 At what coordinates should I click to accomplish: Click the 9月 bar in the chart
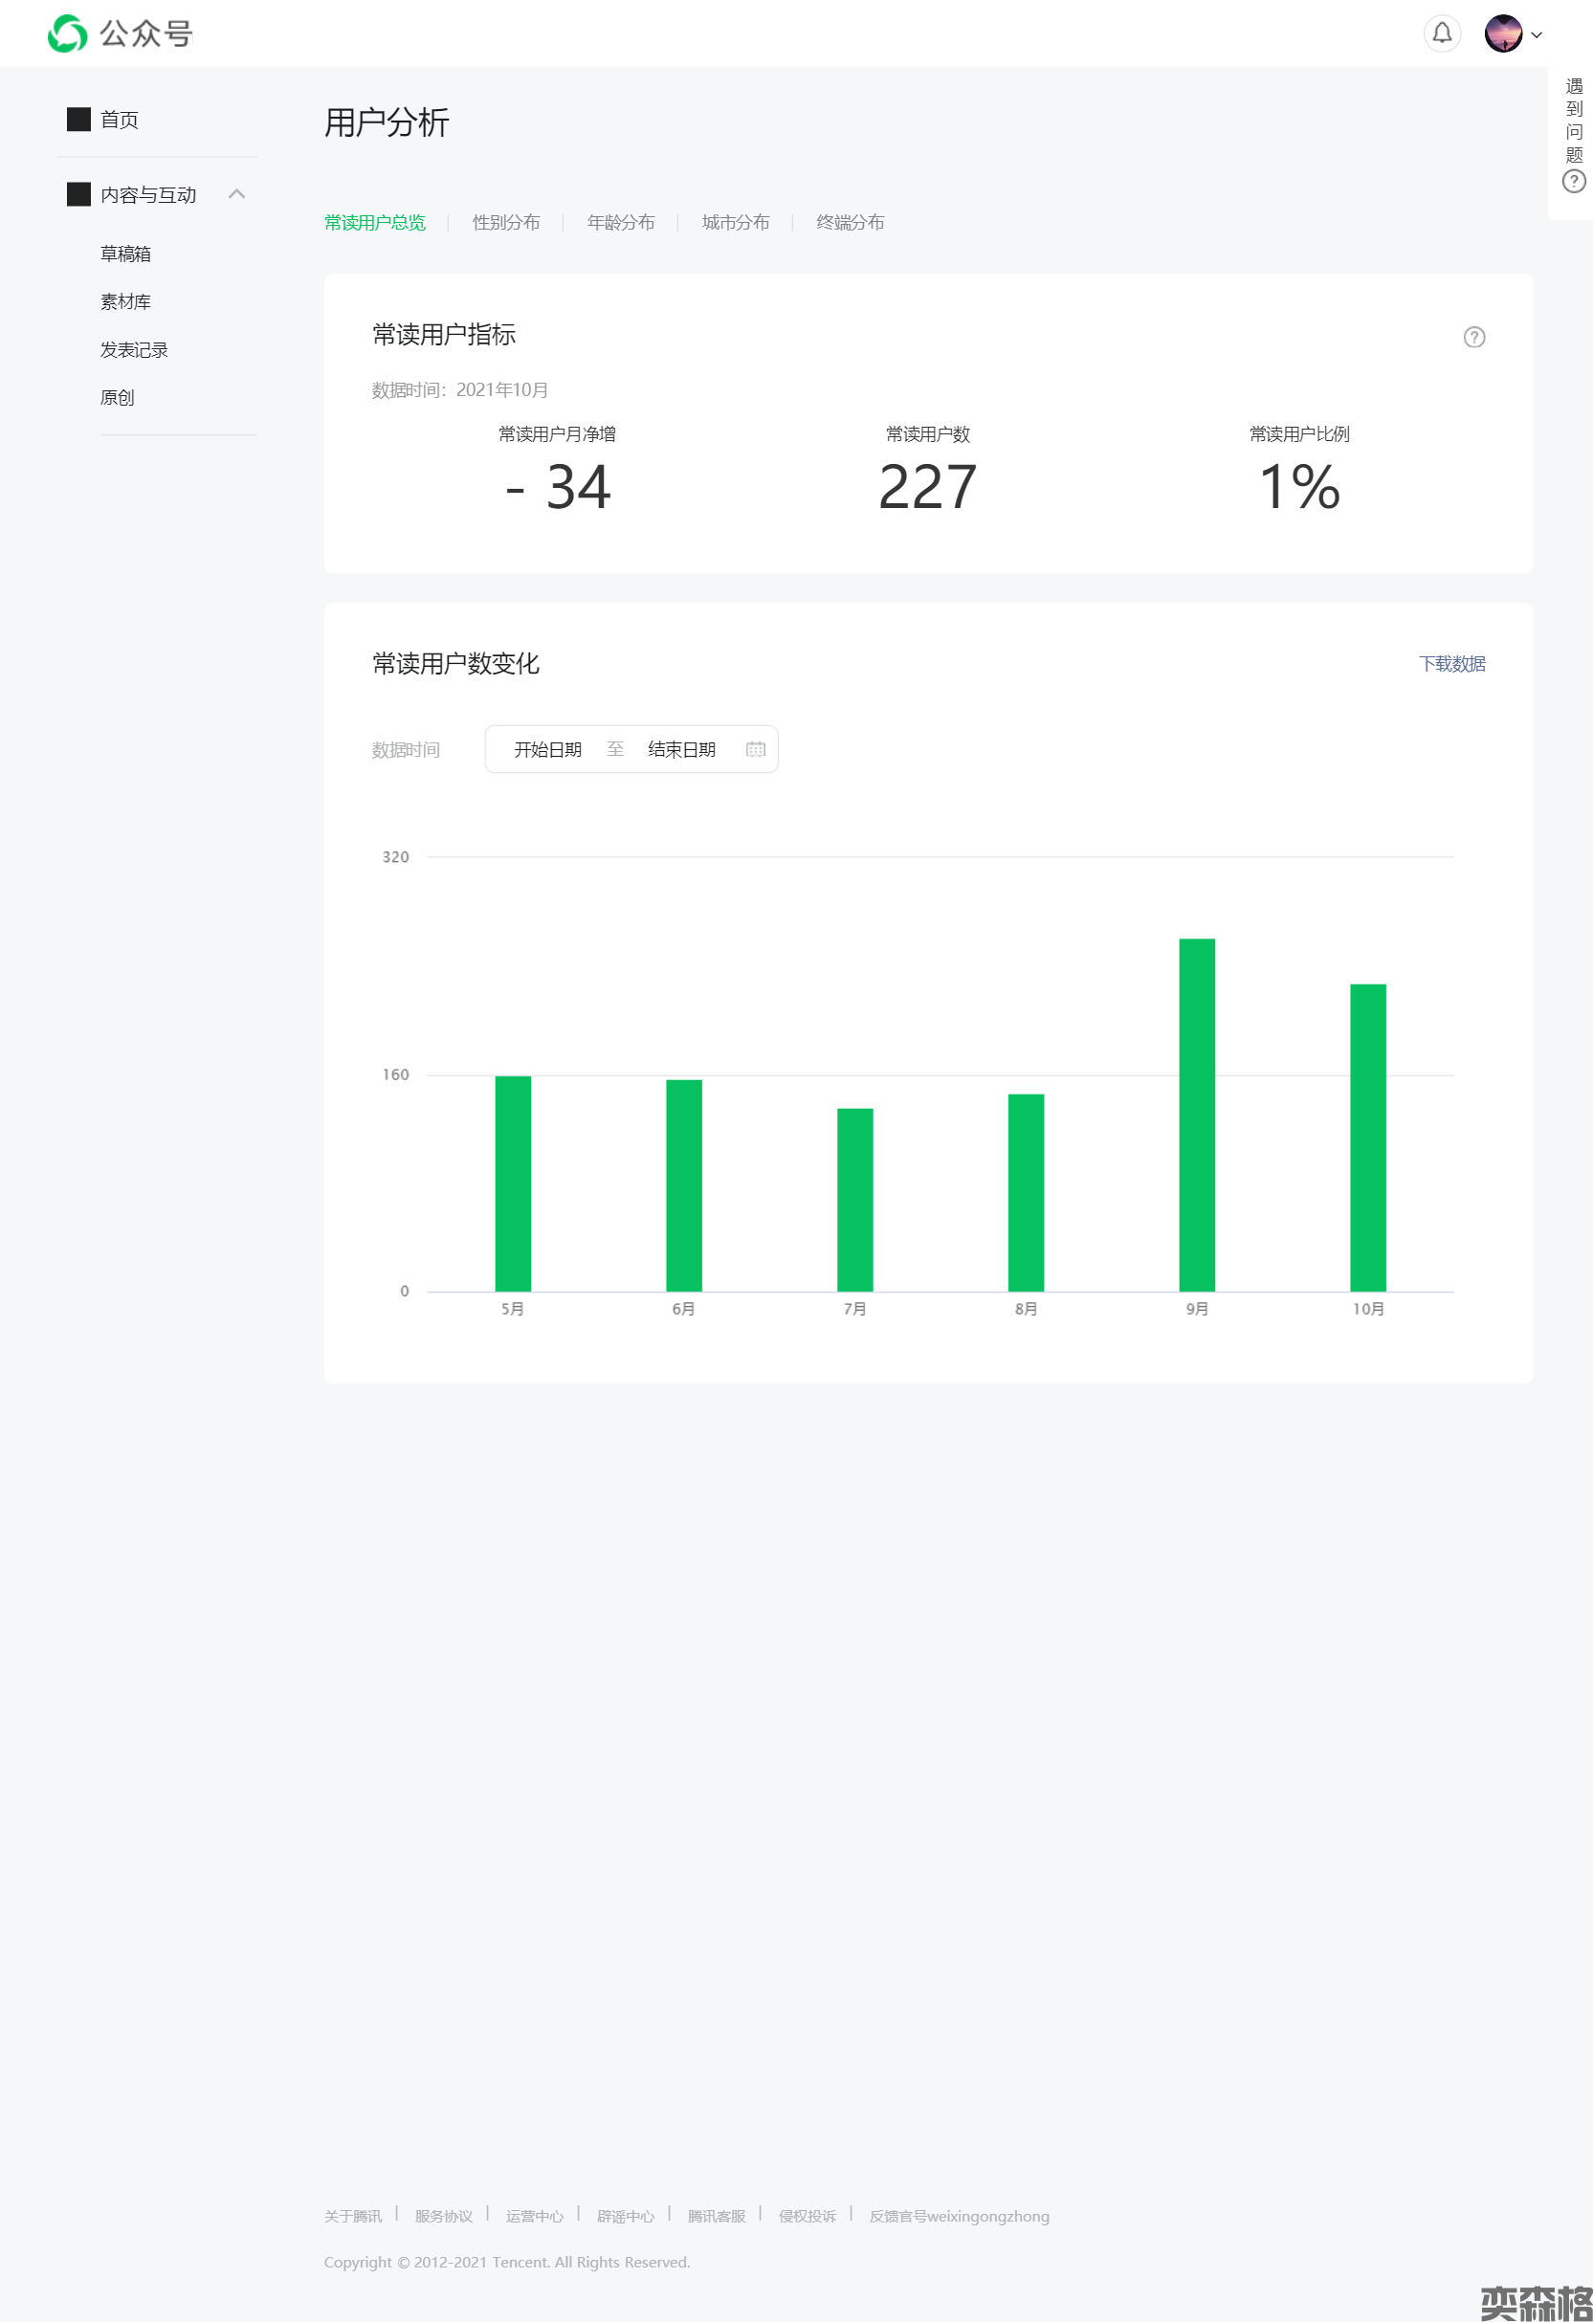1196,1114
